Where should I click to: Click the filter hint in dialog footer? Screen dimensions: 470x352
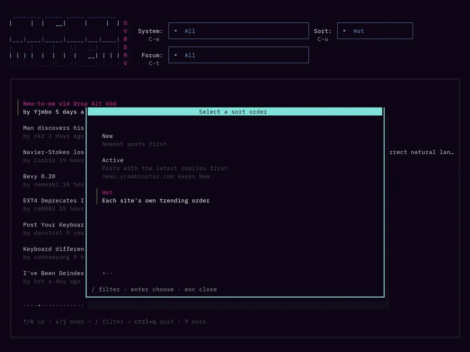point(106,289)
